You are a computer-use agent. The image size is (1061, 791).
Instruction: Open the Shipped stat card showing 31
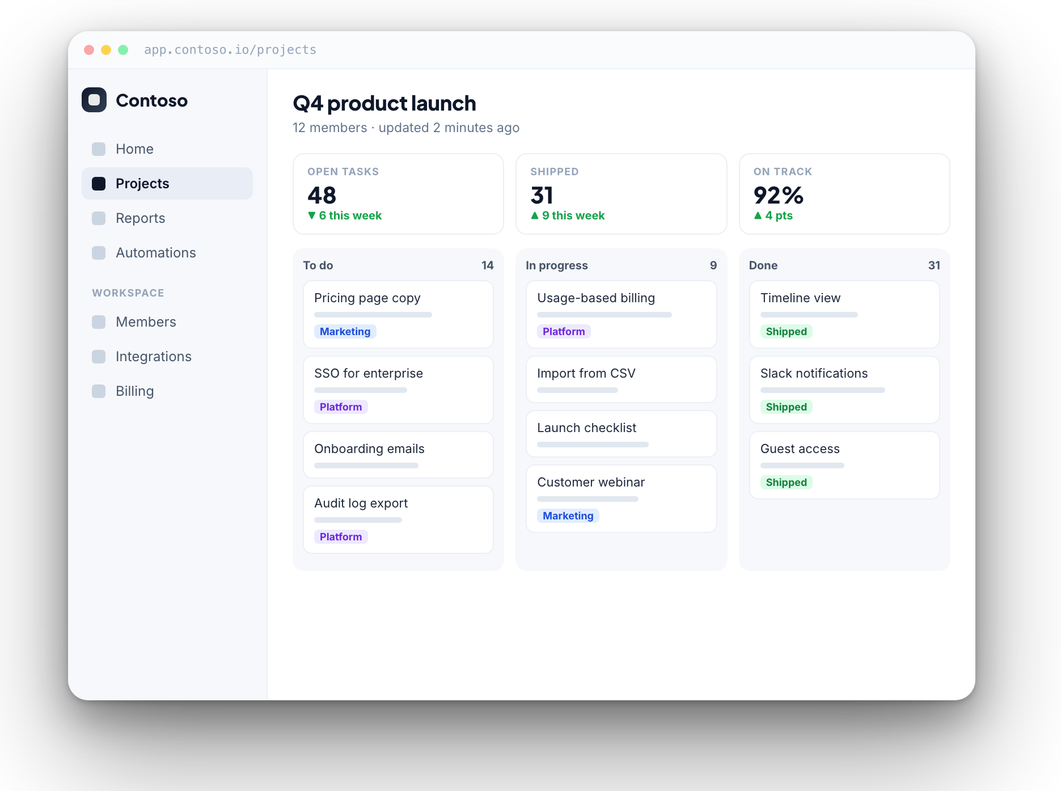tap(621, 194)
